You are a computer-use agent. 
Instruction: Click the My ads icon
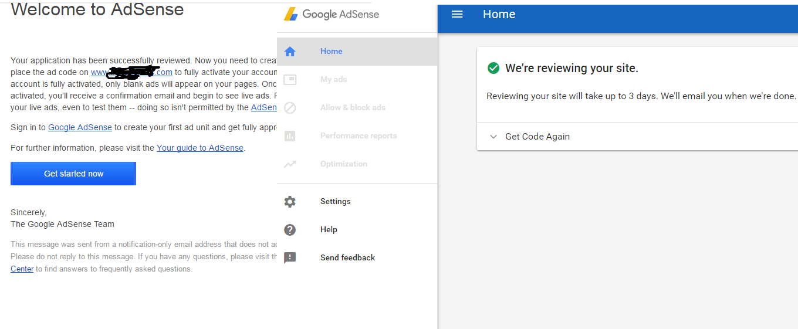pos(290,80)
